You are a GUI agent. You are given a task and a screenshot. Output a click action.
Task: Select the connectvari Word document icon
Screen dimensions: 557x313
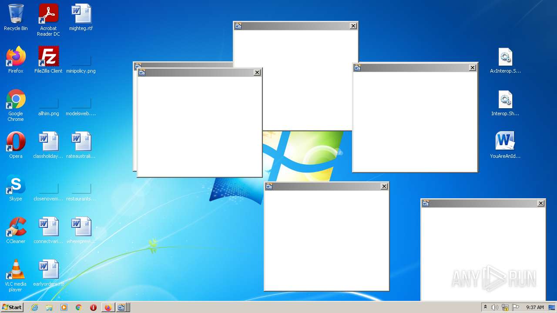coord(48,230)
